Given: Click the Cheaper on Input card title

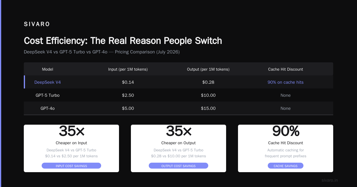Looking at the screenshot, I should 71,143.
